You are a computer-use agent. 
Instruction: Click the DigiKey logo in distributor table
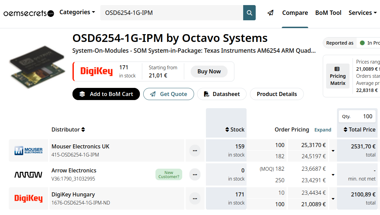(28, 198)
